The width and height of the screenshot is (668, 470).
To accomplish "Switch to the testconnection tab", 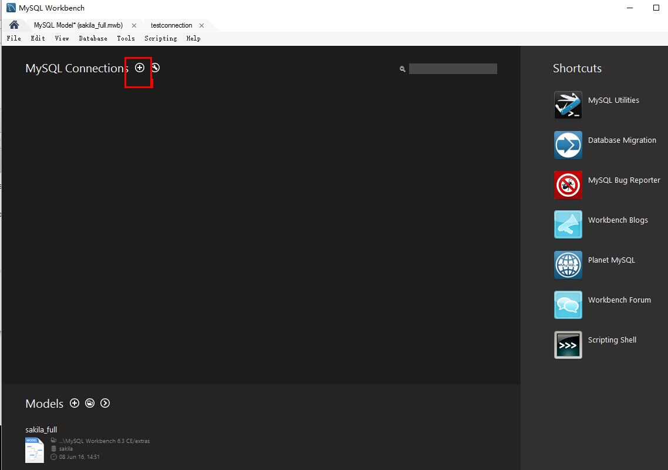I will 171,25.
